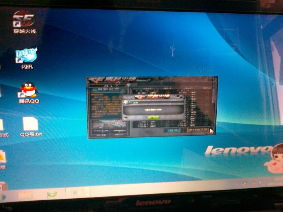Open the Windows Start orb
This screenshot has width=283, height=212.
pyautogui.click(x=2, y=197)
